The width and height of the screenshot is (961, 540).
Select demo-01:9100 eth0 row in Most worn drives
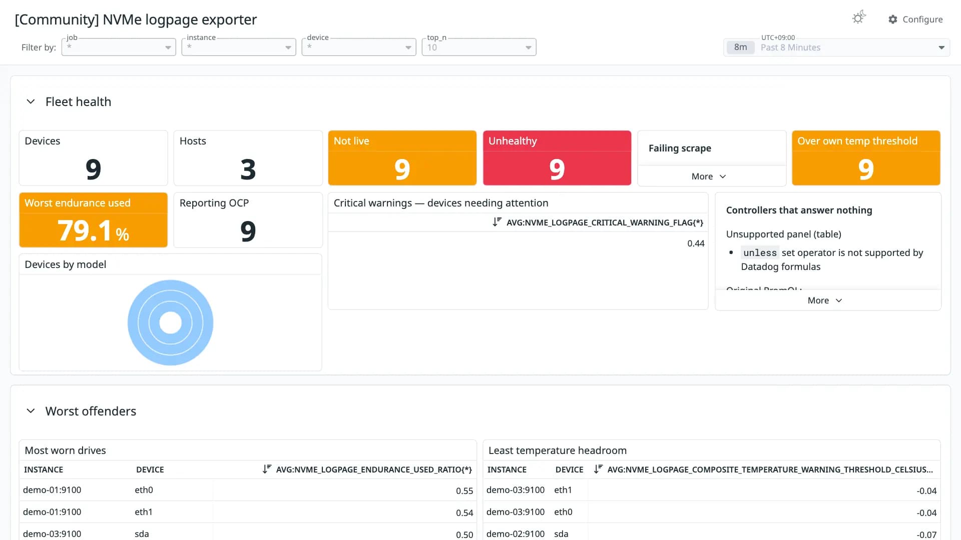pos(248,490)
